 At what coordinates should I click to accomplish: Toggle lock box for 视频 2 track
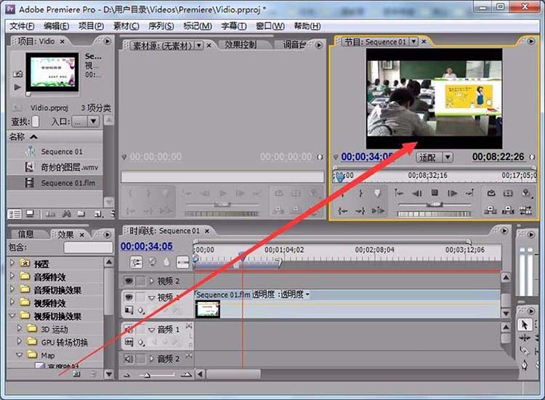click(140, 280)
